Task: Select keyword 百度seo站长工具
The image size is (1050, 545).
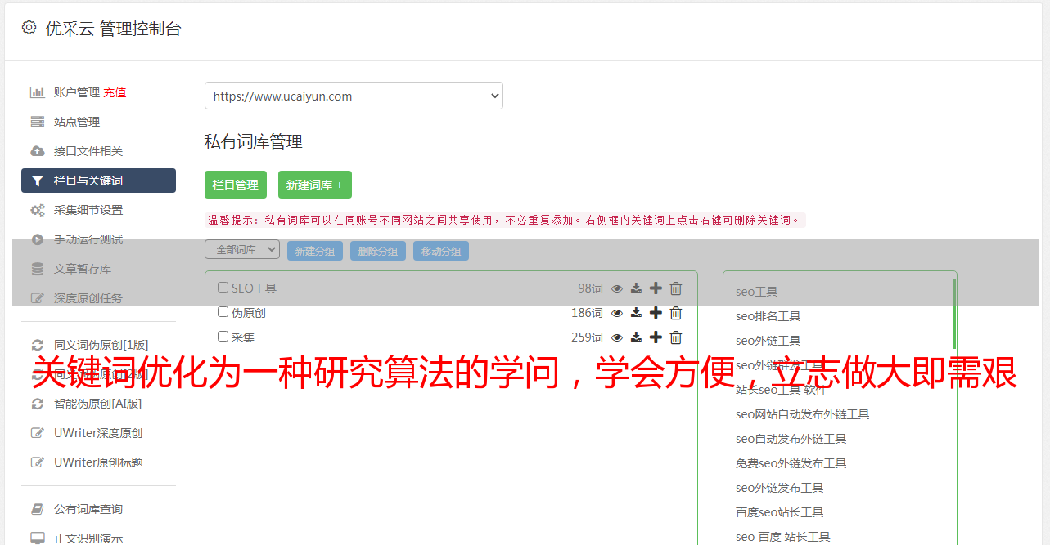Action: [780, 512]
